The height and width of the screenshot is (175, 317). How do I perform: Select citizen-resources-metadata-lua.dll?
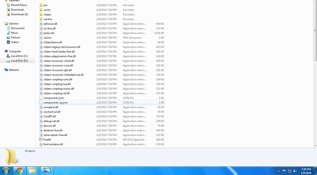point(63,75)
